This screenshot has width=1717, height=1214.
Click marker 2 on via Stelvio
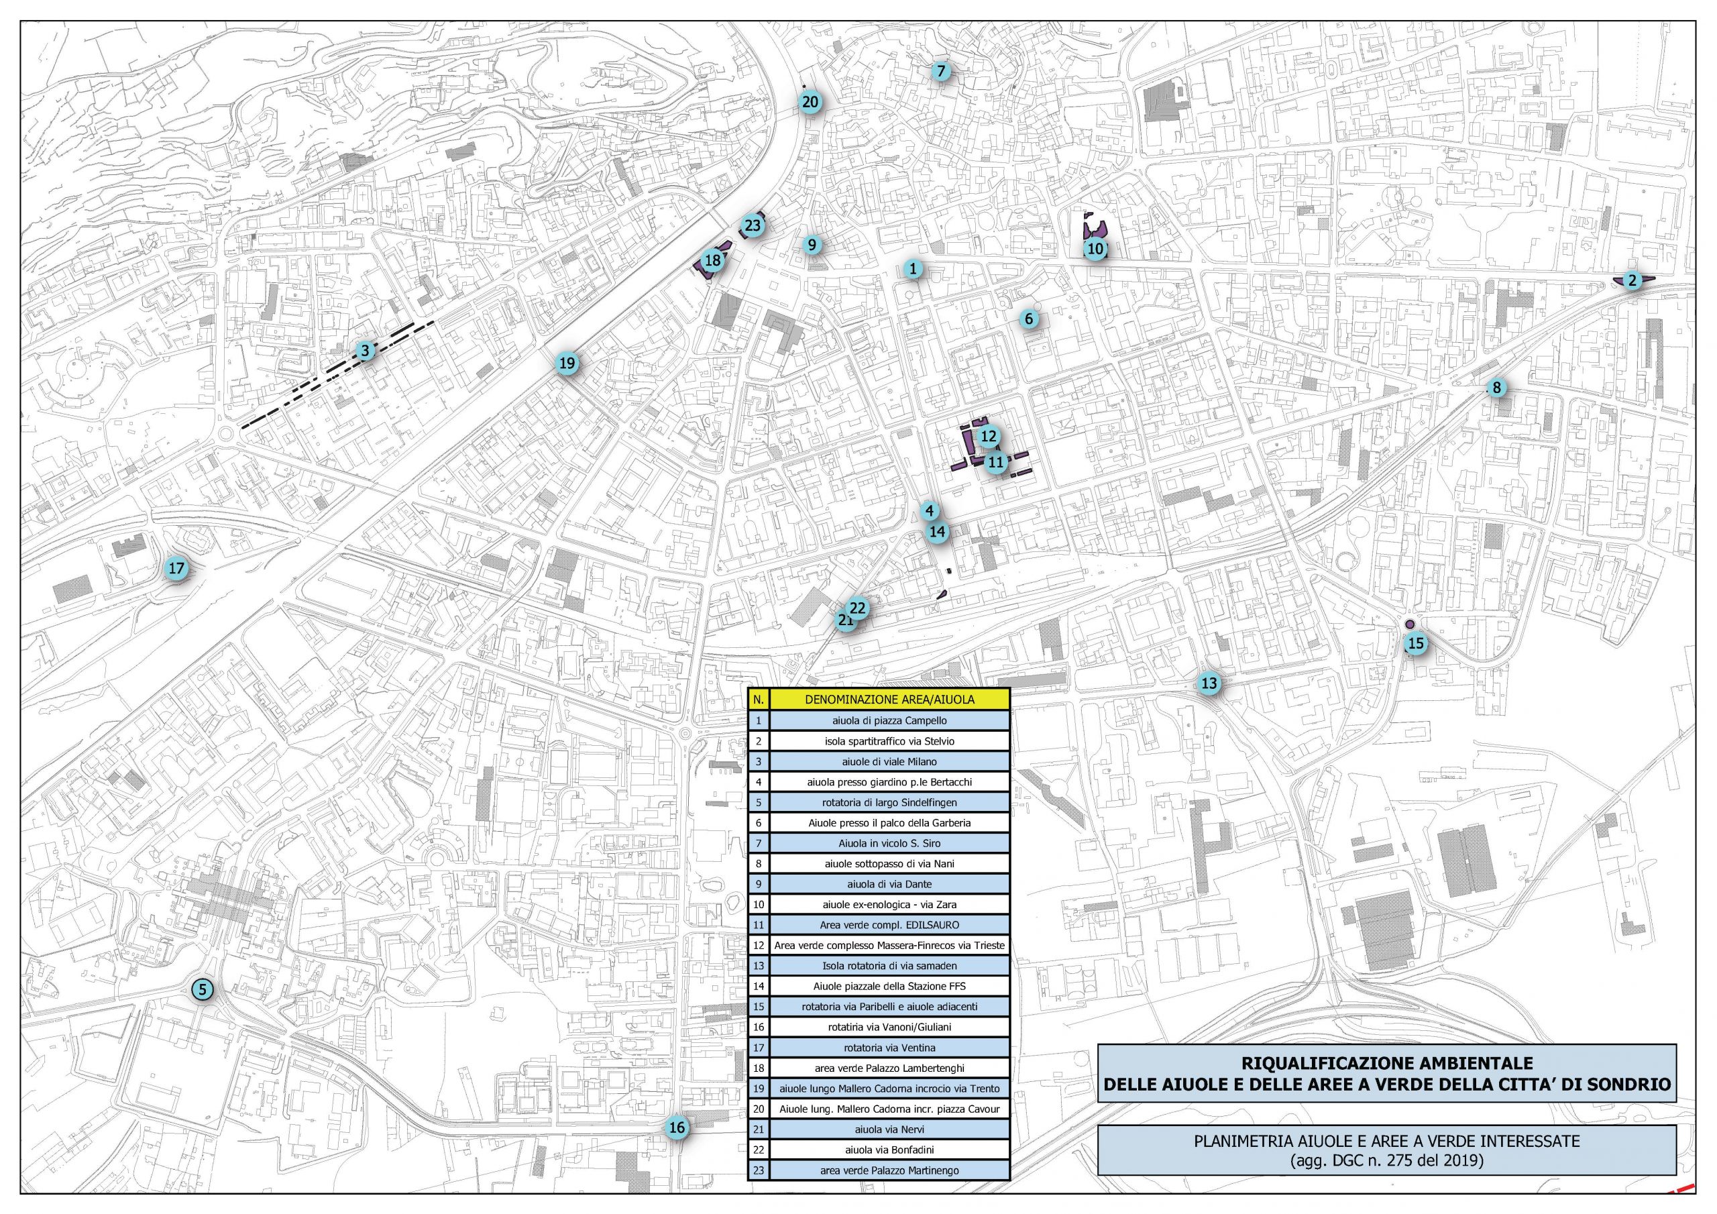pos(1632,280)
